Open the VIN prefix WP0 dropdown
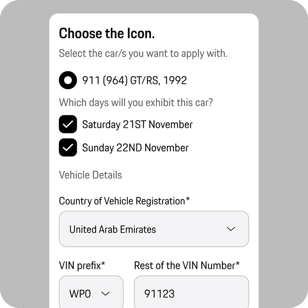The width and height of the screenshot is (308, 308). coord(91,292)
